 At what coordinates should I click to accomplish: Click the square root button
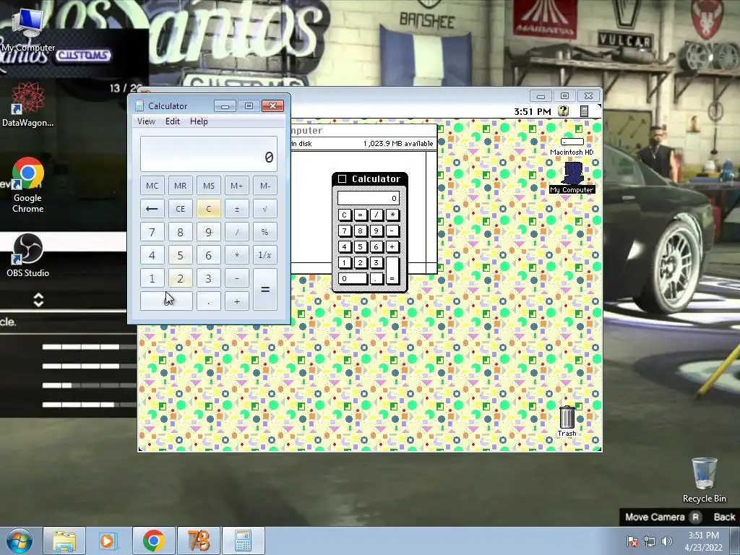[x=265, y=209]
